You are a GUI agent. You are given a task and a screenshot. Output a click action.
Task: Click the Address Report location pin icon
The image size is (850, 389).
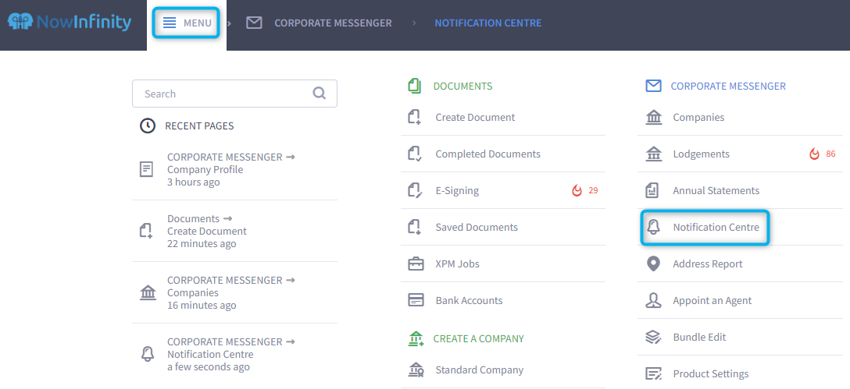(x=653, y=264)
